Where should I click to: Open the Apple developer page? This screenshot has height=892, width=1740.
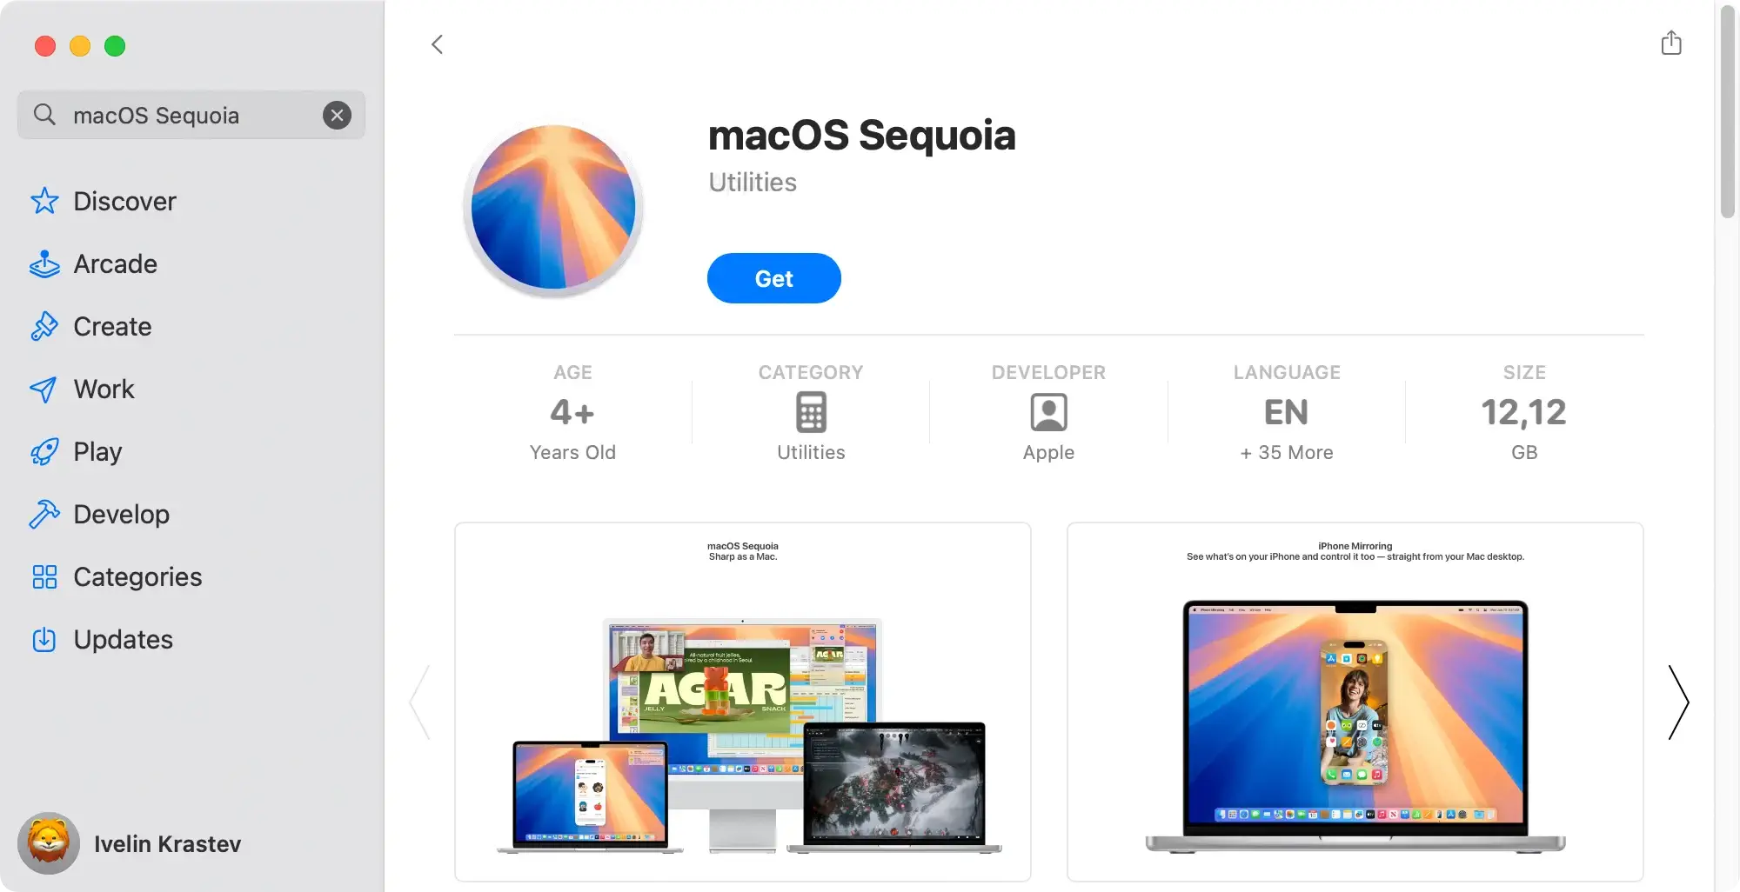point(1048,413)
